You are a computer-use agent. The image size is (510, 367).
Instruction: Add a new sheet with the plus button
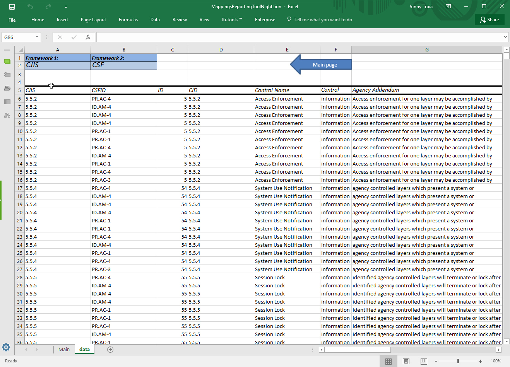pos(110,350)
